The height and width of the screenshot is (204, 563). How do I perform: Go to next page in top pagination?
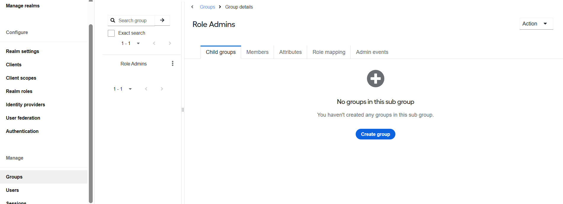point(170,43)
